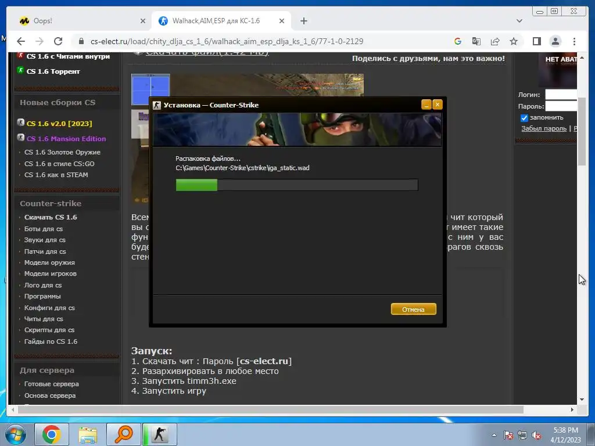Click the installer title bar CS icon
Viewport: 595px width, 446px height.
(157, 105)
